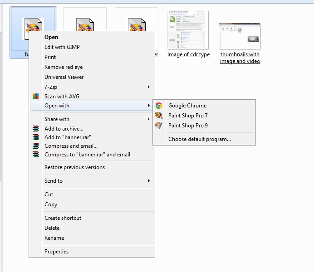The image size is (314, 272).
Task: Click WinRAR icon next to Add to archive
Action: click(x=36, y=129)
